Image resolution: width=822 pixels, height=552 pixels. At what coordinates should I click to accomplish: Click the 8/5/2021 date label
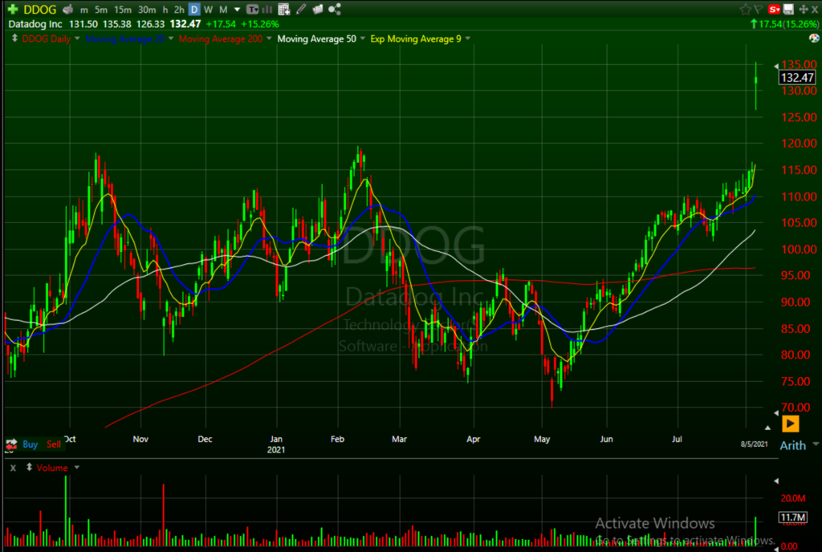tap(754, 444)
